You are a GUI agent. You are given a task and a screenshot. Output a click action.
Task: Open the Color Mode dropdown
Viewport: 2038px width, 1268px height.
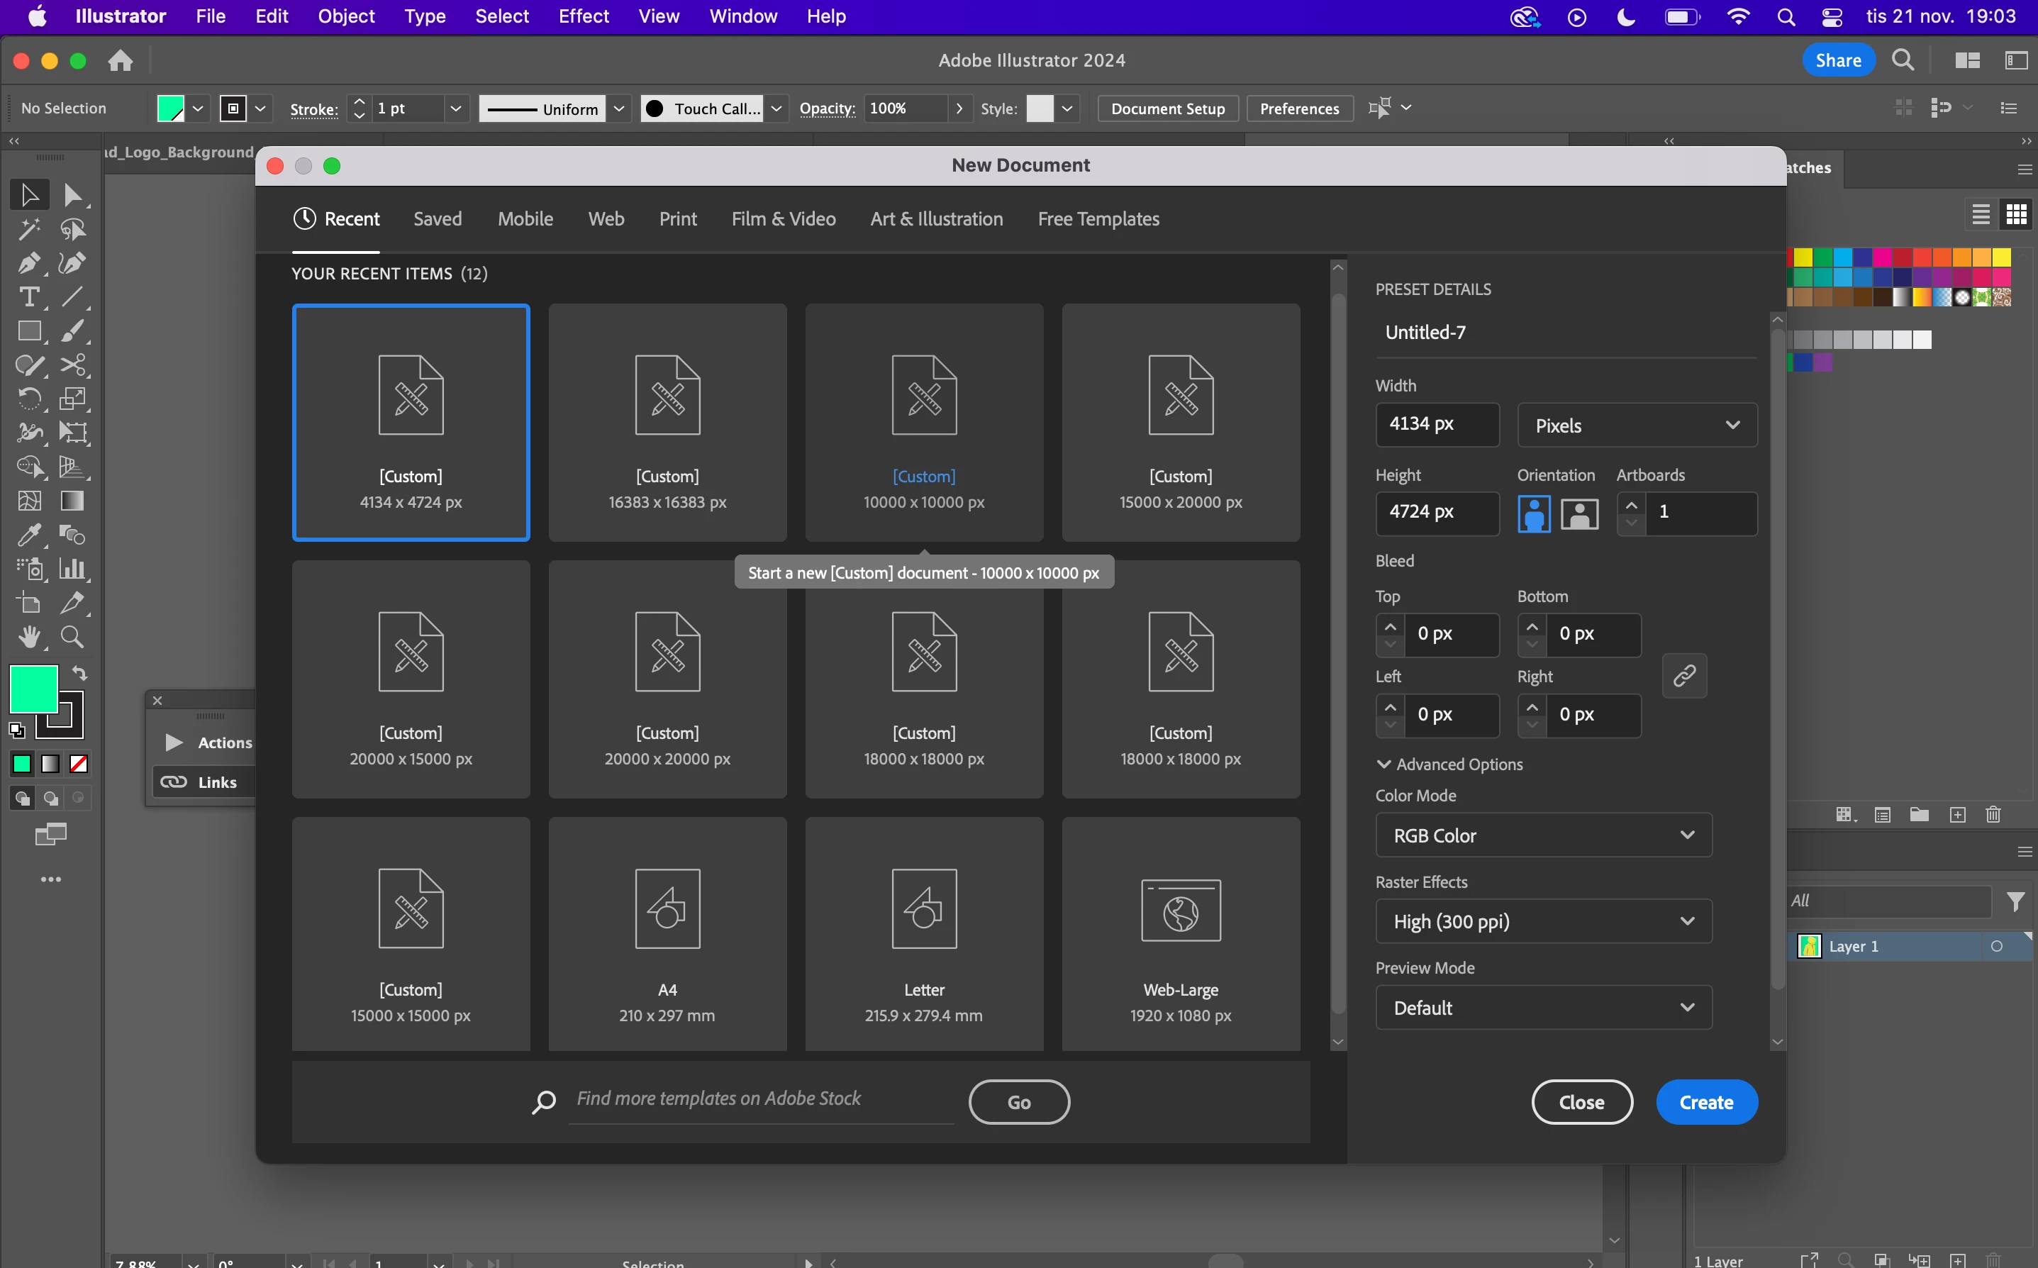[1542, 835]
